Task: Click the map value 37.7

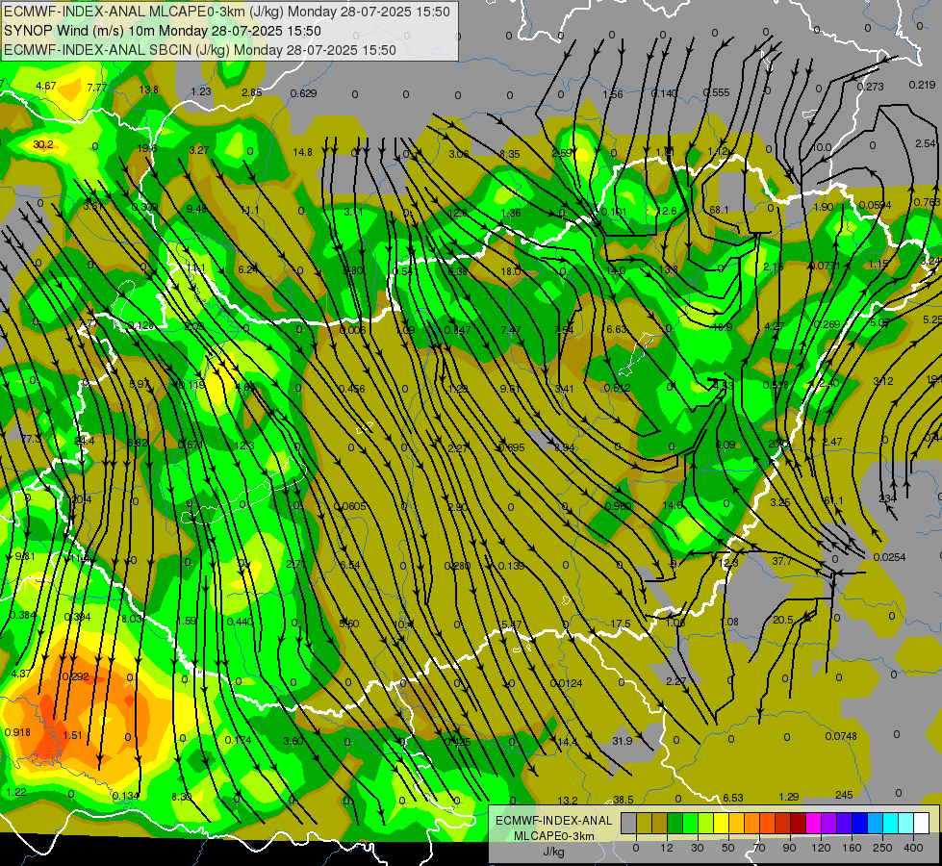Action: pos(781,561)
